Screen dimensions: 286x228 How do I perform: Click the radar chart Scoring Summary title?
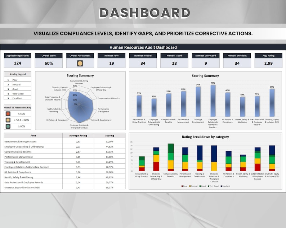pyautogui.click(x=80, y=75)
